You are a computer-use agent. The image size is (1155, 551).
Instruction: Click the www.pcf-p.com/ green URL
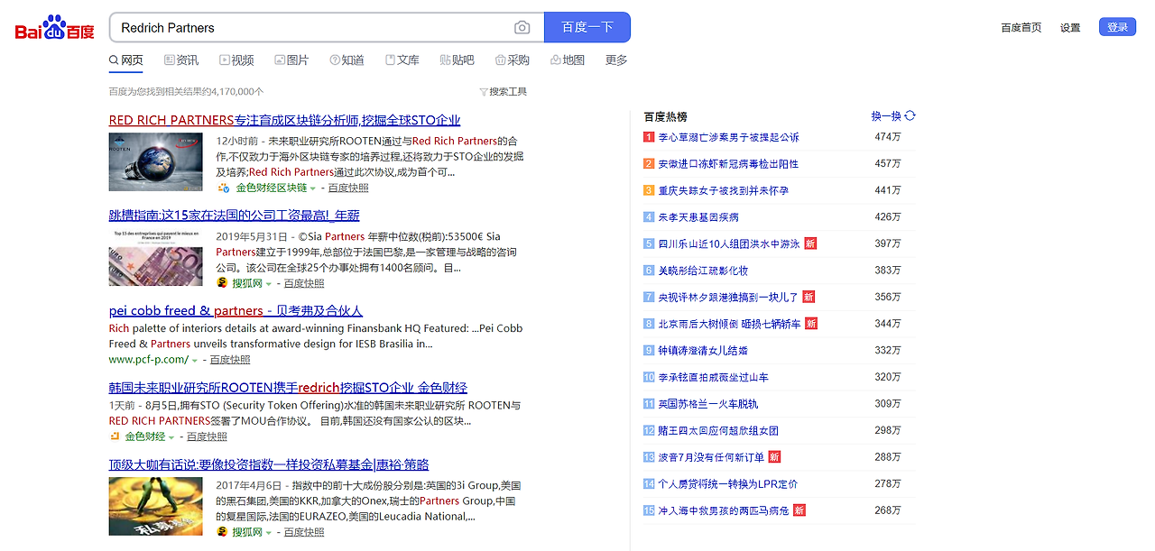(149, 360)
